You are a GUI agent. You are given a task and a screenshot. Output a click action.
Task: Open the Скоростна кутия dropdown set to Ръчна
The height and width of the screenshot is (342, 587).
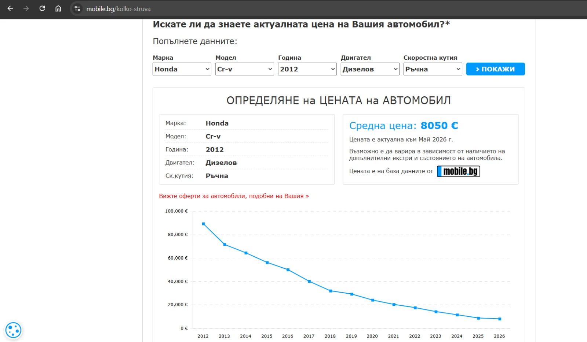tap(433, 69)
